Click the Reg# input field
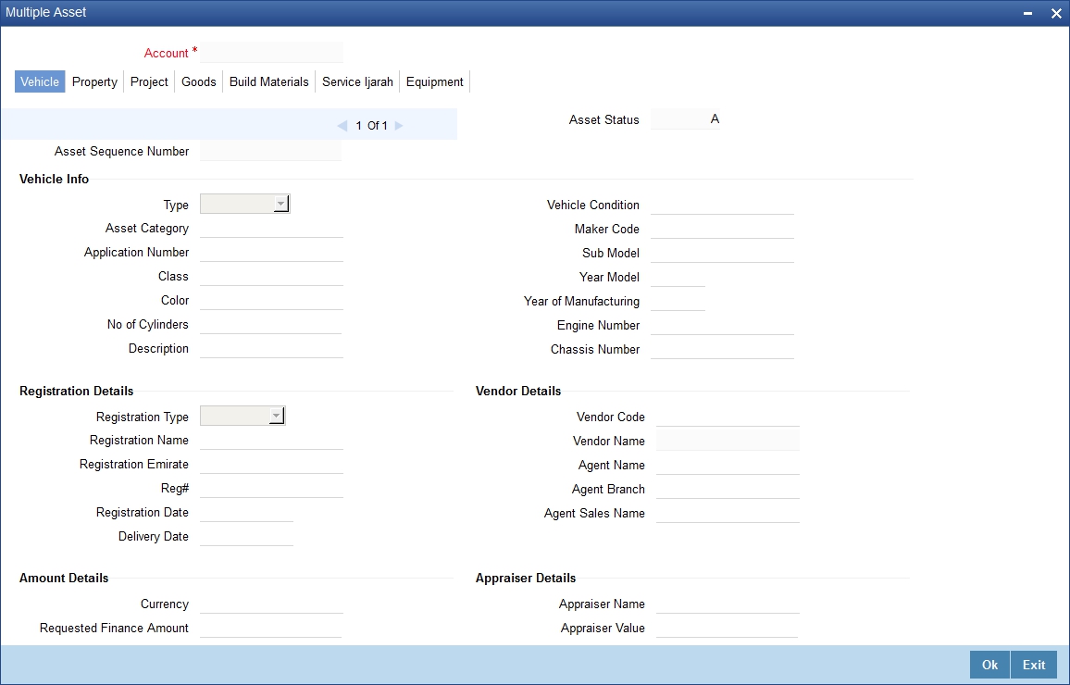Image resolution: width=1070 pixels, height=685 pixels. point(271,488)
